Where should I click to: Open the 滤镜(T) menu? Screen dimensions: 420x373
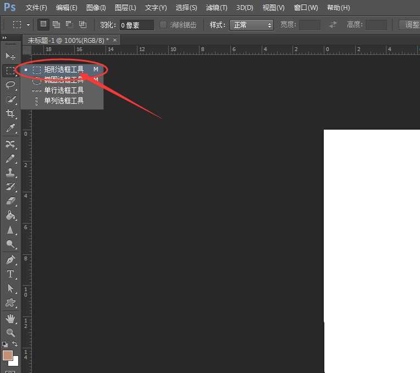click(216, 8)
